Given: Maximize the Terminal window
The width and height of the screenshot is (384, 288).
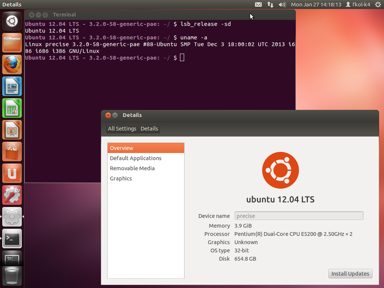Looking at the screenshot, I should (45, 15).
